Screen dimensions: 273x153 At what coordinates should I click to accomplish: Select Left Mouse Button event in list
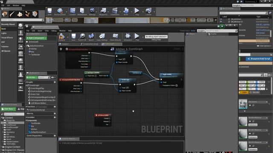38,103
